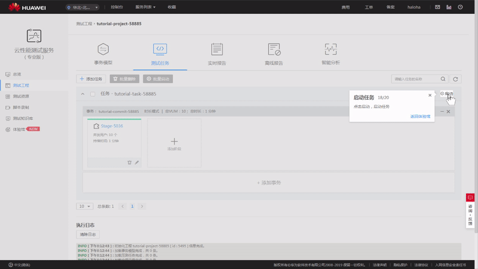The width and height of the screenshot is (478, 269).
Task: Click the 添加事务 row
Action: pyautogui.click(x=268, y=183)
